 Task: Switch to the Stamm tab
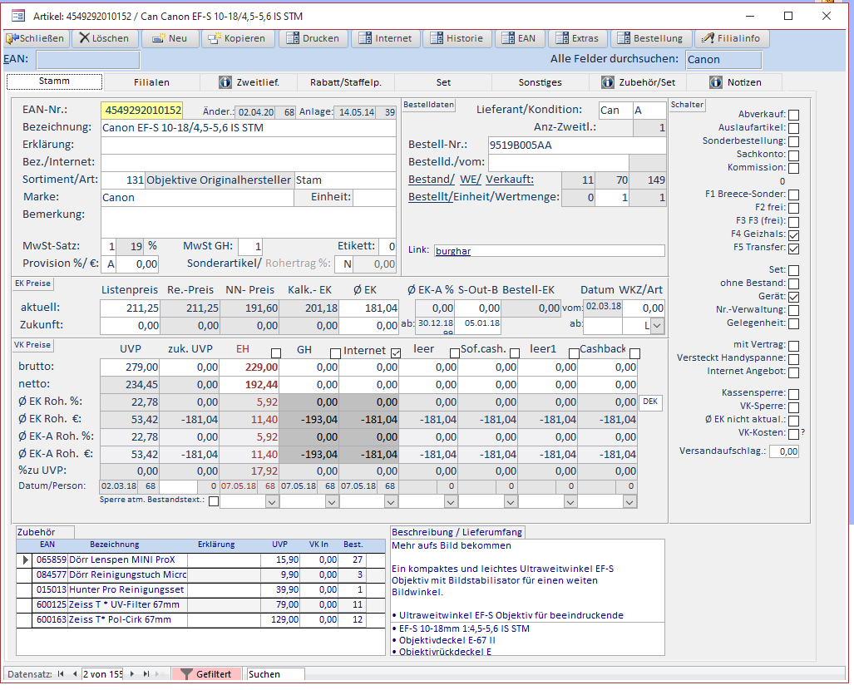click(x=54, y=81)
